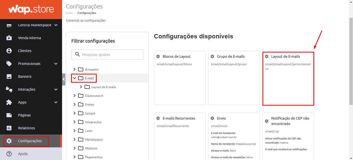
Task: Click gear icon on Notificação de CEP card
Action: click(267, 121)
